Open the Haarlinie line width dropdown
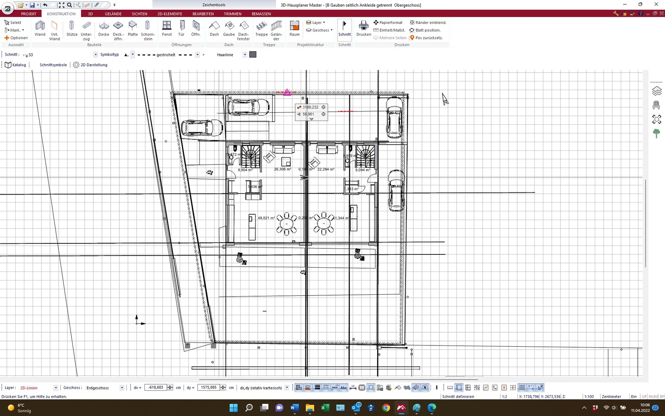Viewport: 665px width, 416px height. [245, 55]
